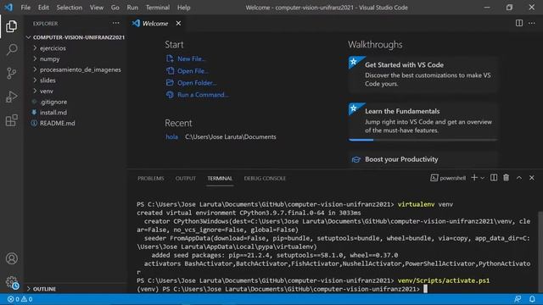This screenshot has width=543, height=305.
Task: Click the terminal scrollbar
Action: point(540,252)
